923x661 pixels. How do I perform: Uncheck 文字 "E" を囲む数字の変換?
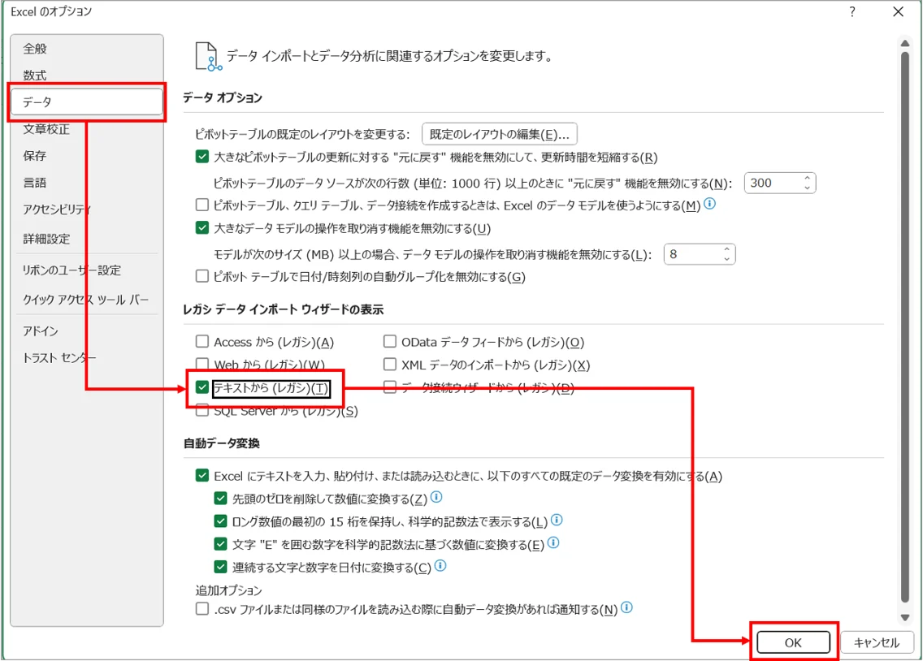coord(221,544)
